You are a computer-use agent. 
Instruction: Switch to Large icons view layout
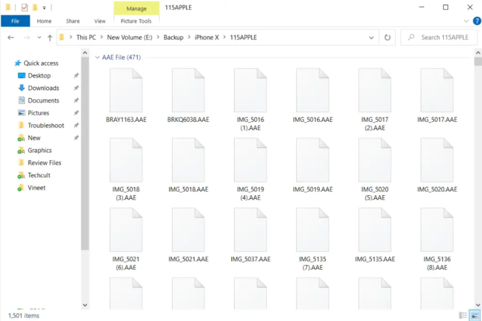tap(475, 315)
